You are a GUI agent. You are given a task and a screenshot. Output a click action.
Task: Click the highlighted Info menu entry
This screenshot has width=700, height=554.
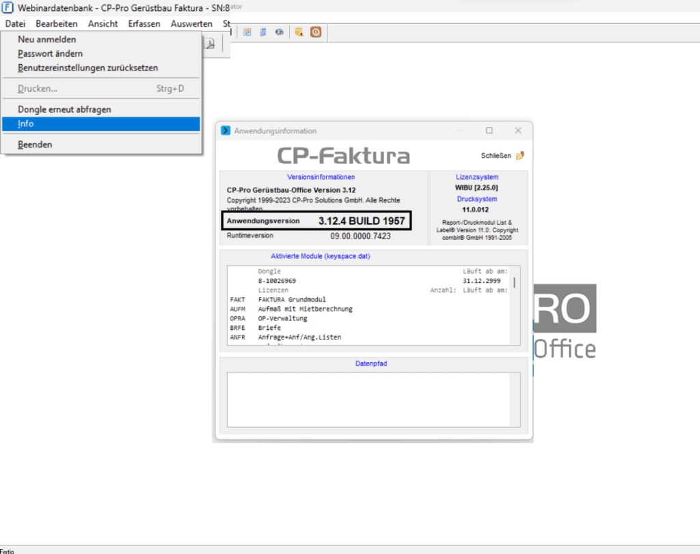101,124
